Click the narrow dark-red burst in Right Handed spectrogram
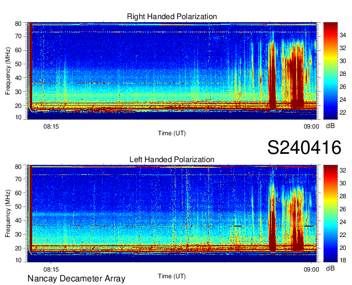Viewport: 352px width, 285px height. 272,76
